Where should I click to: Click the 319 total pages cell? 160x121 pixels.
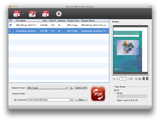point(53,25)
